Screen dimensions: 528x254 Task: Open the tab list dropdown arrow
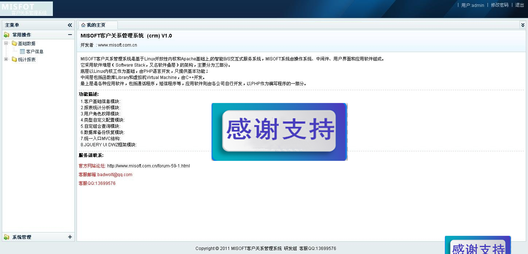[523, 25]
